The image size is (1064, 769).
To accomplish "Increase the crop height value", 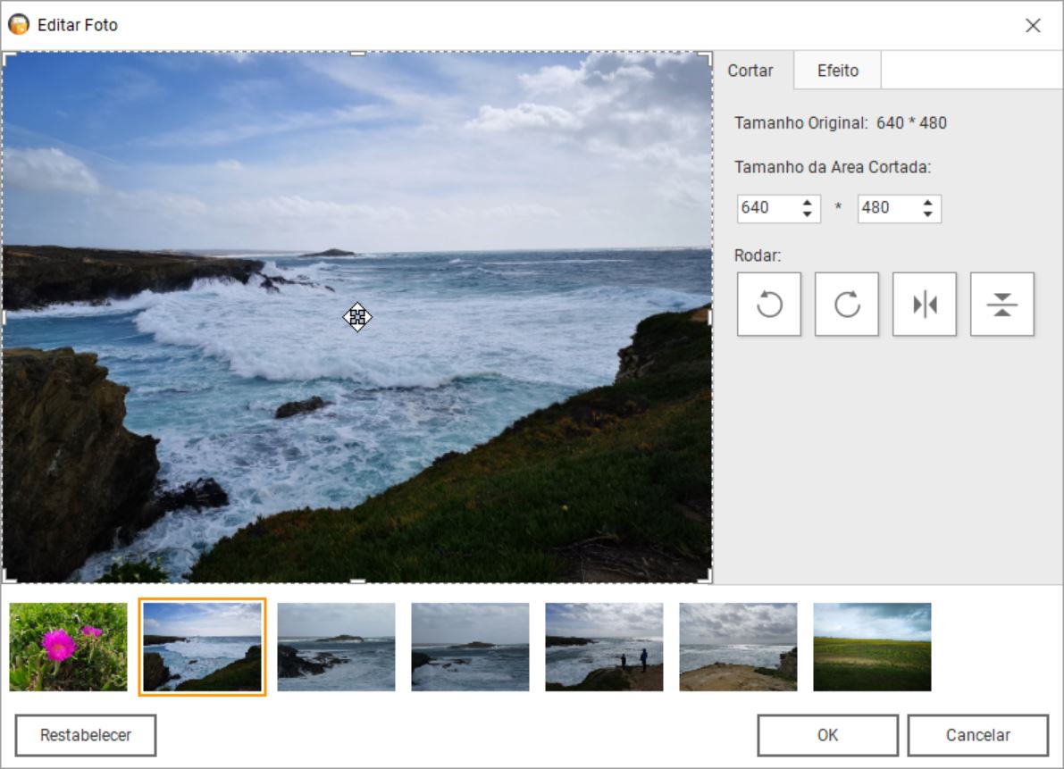I will coord(928,203).
